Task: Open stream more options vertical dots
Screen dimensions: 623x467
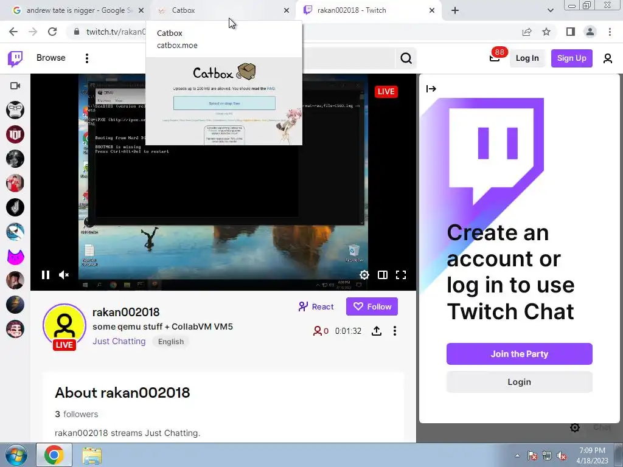Action: click(394, 331)
